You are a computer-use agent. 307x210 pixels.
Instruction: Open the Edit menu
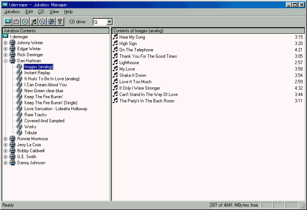29,12
